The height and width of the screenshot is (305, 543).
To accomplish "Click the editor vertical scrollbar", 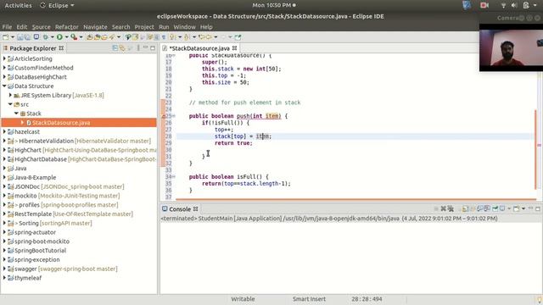I will [535, 149].
